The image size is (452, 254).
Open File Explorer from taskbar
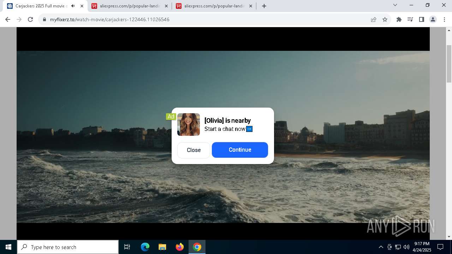pyautogui.click(x=162, y=247)
